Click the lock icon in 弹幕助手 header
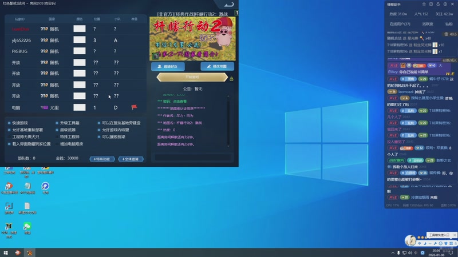This screenshot has height=257, width=458. 438,5
